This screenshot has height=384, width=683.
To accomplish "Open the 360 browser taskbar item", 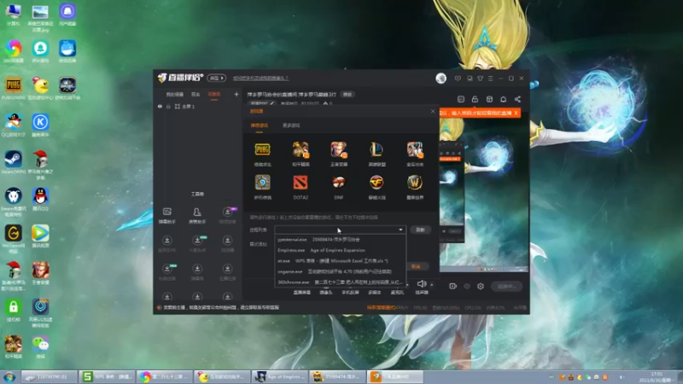I will click(165, 376).
